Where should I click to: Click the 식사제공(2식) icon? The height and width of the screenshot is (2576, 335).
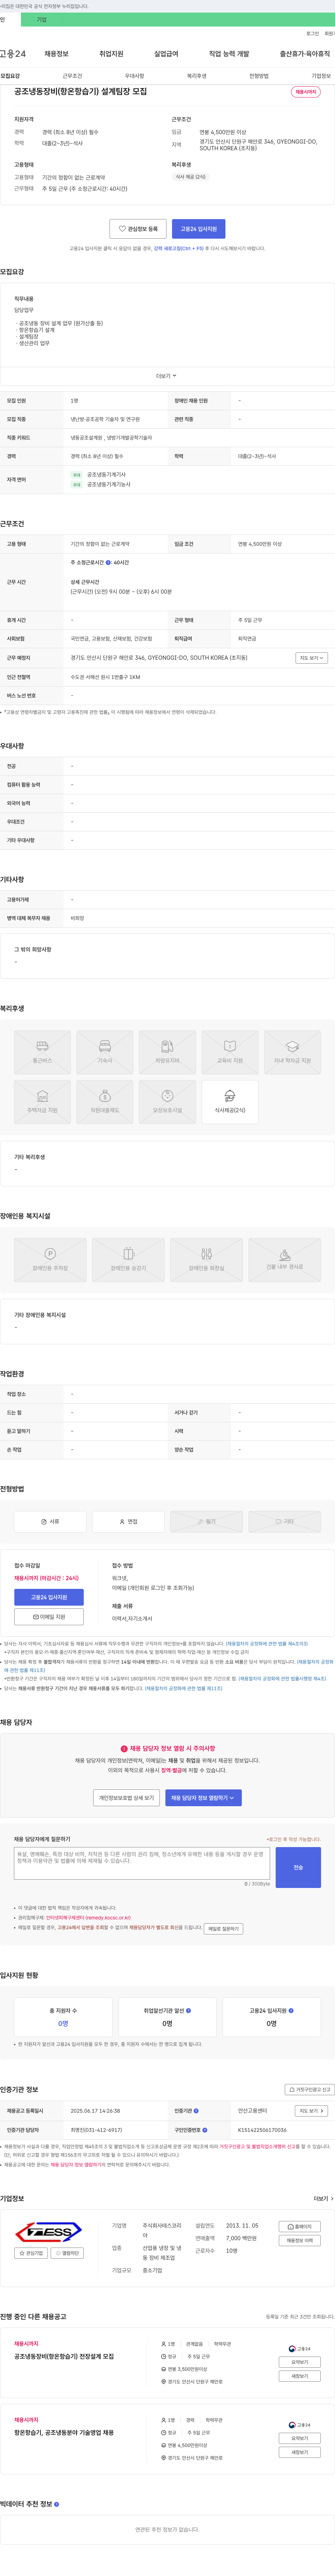point(230,1102)
